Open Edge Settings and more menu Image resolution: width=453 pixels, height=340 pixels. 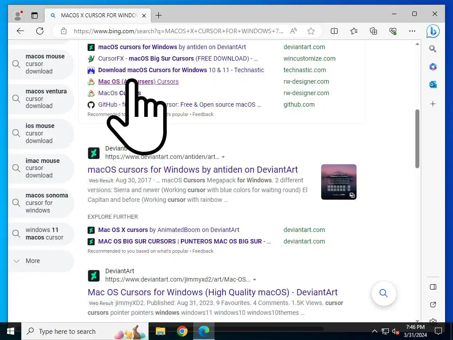412,31
